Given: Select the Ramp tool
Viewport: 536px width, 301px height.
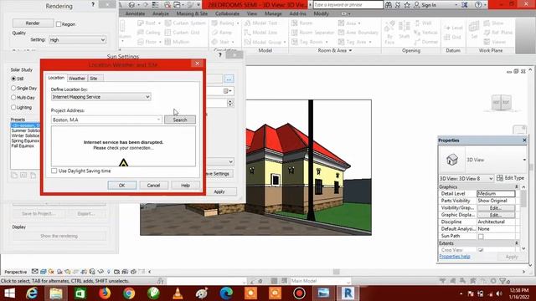Looking at the screenshot, I should (221, 33).
